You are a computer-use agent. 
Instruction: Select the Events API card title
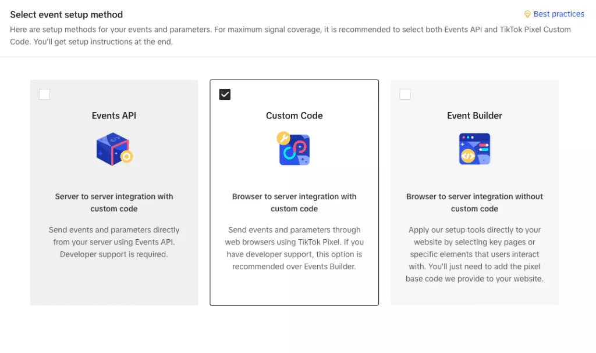(x=114, y=116)
